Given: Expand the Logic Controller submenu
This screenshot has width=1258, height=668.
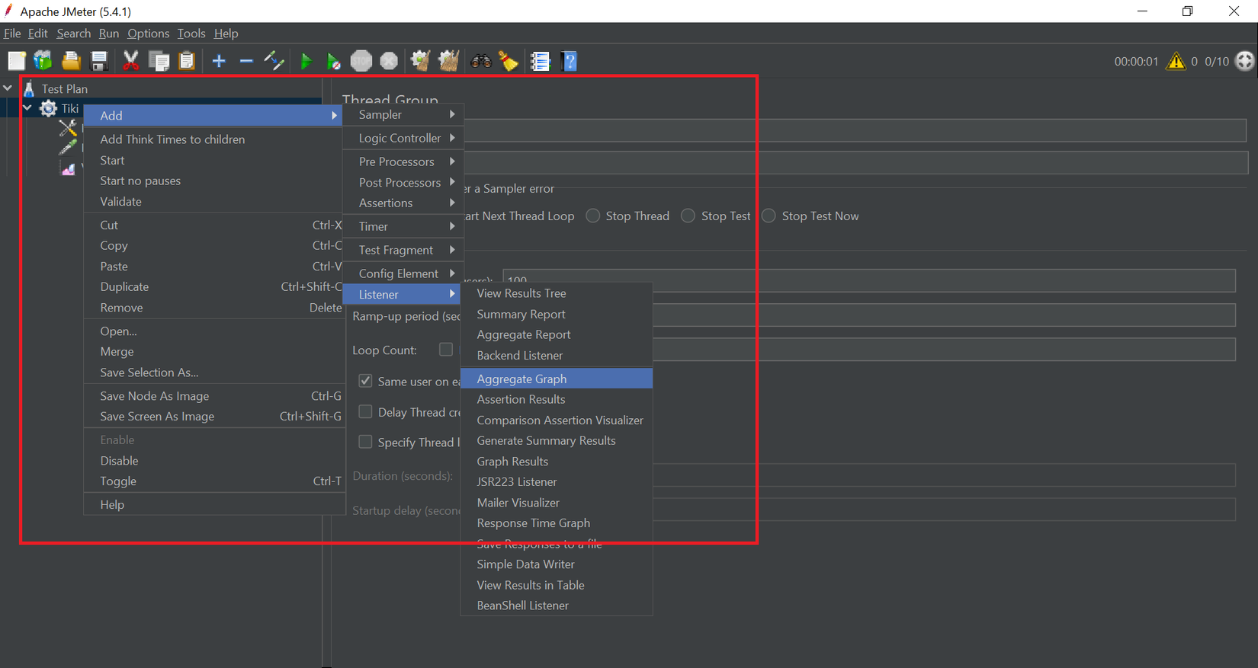Looking at the screenshot, I should pos(403,138).
